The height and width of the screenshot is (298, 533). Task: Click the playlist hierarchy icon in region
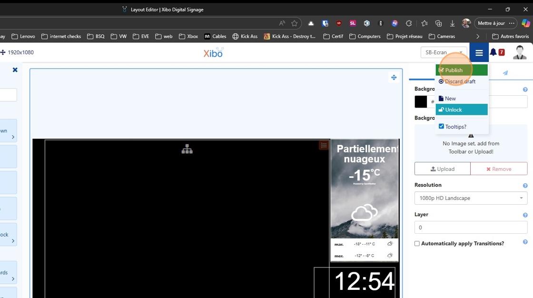[x=187, y=149]
